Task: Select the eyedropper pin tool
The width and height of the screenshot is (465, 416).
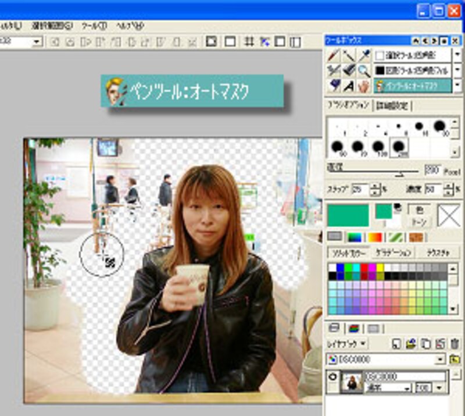Action: (364, 55)
